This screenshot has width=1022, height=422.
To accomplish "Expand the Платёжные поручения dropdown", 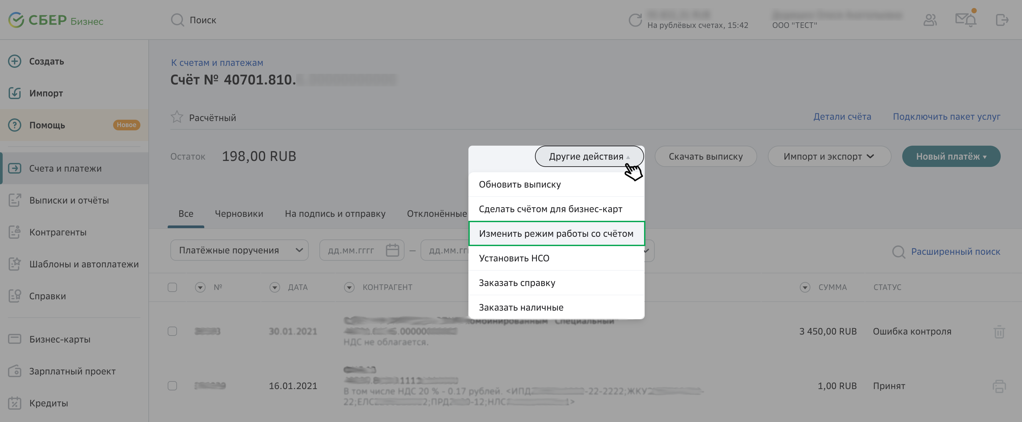I will point(239,250).
